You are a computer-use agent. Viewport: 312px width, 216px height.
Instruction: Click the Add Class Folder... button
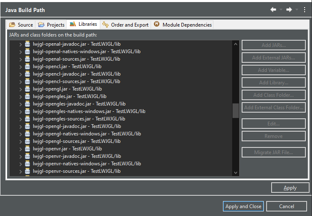coord(274,95)
